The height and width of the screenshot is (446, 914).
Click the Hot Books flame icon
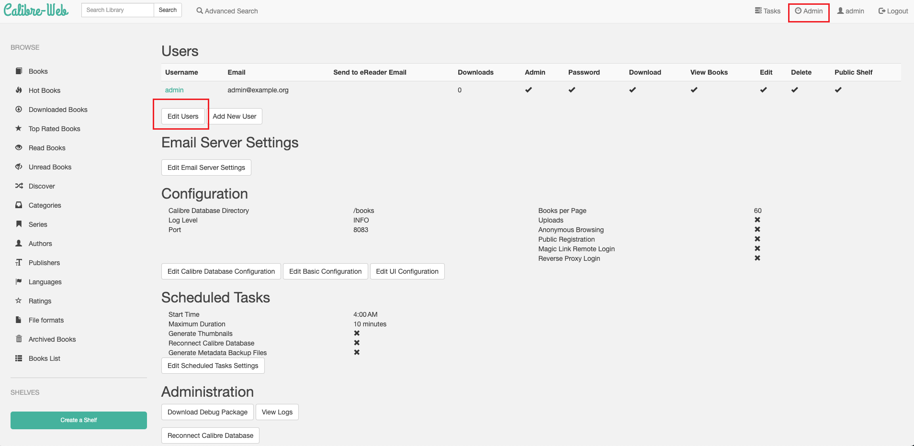point(19,90)
